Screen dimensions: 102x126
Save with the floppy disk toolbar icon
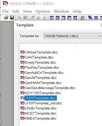tap(12, 18)
